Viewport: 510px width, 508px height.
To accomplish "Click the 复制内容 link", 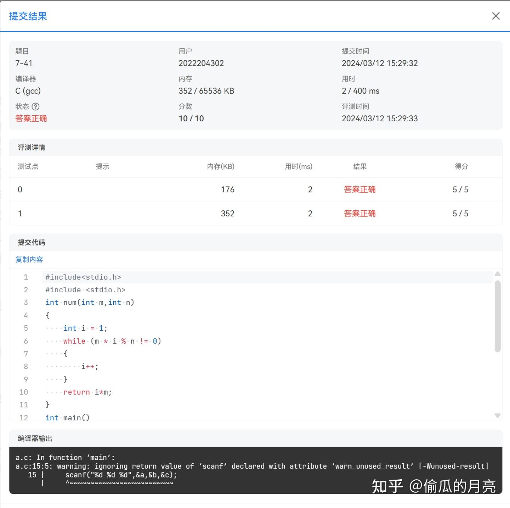I will (29, 259).
